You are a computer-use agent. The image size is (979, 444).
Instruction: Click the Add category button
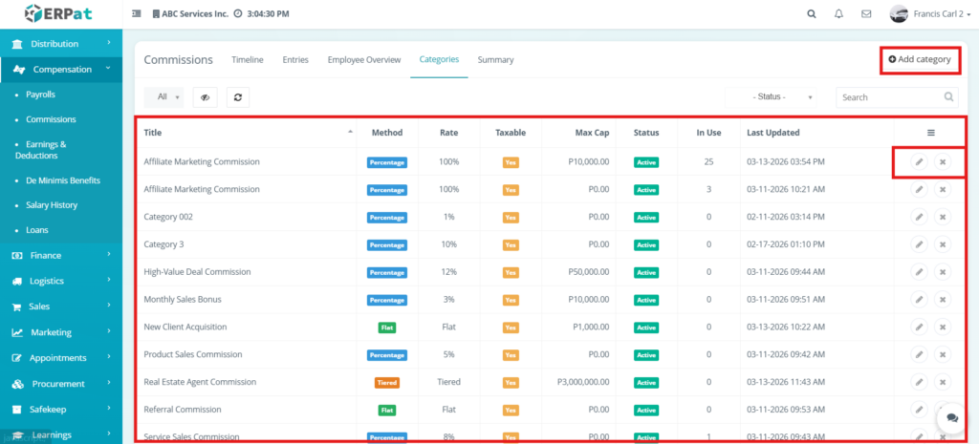[x=919, y=59]
